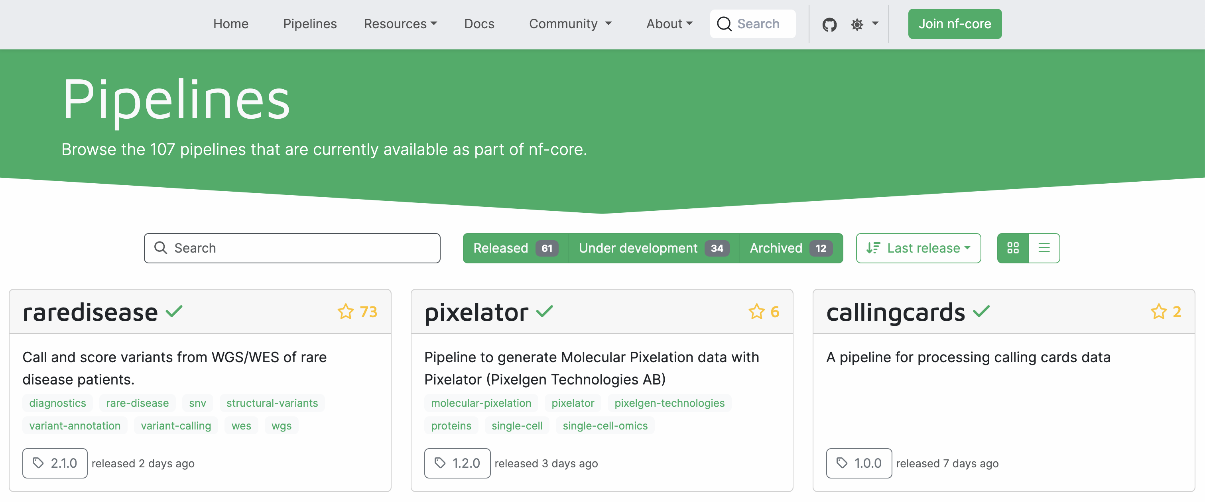Click the raredisease star icon

pyautogui.click(x=346, y=312)
